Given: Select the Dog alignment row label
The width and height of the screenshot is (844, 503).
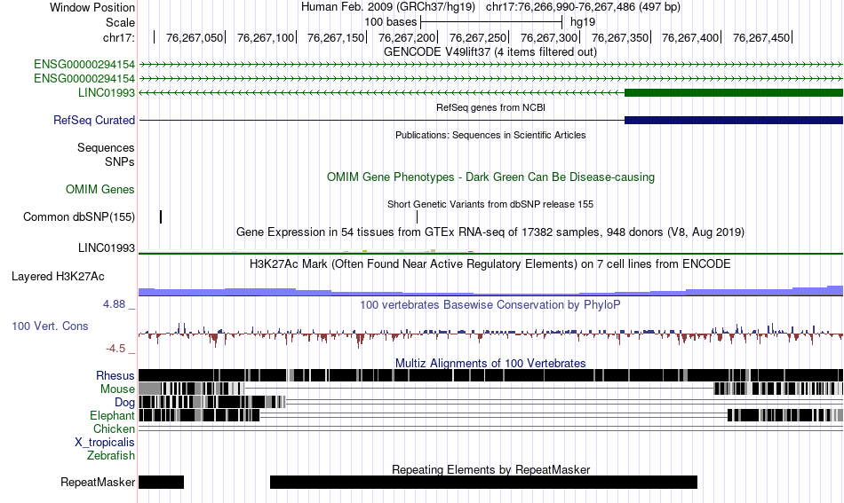Looking at the screenshot, I should click(x=124, y=403).
